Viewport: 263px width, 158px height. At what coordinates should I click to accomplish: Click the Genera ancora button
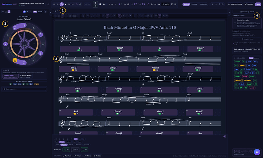click(x=247, y=39)
